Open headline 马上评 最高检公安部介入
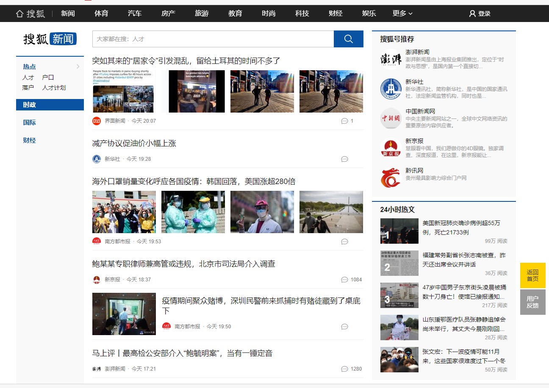The width and height of the screenshot is (549, 388). click(182, 353)
